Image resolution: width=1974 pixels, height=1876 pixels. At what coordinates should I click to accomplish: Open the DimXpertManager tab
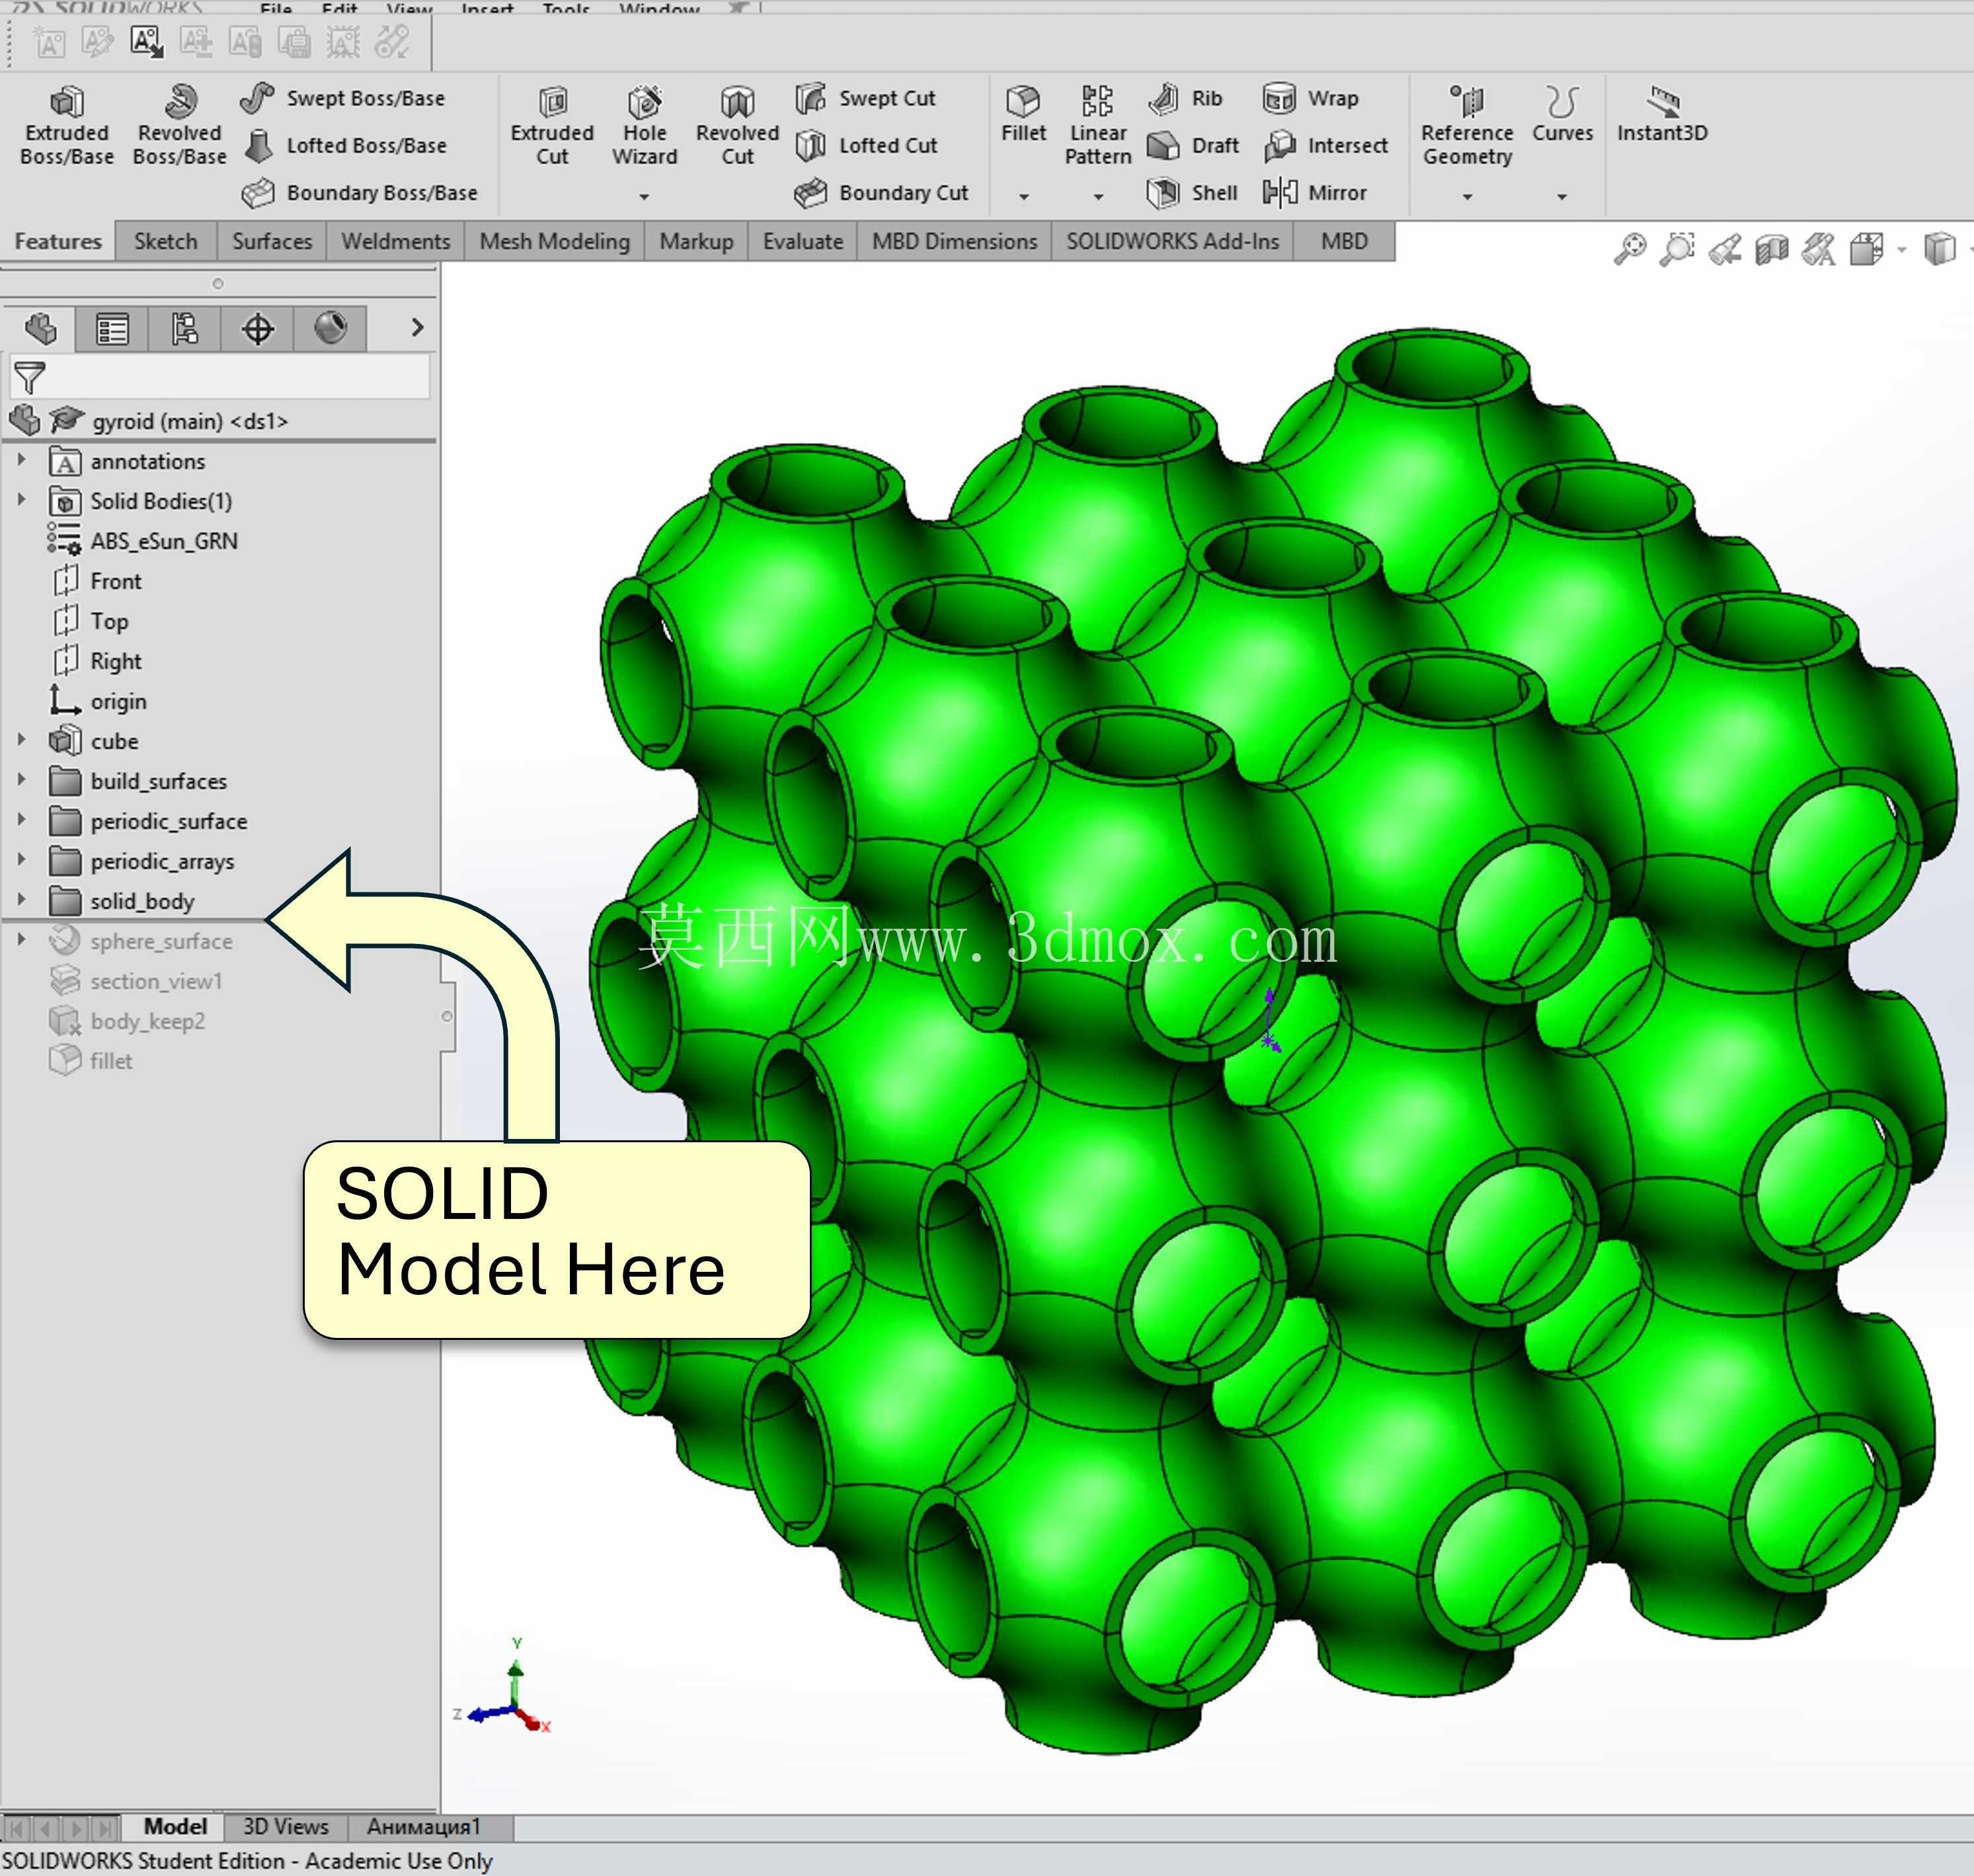(258, 328)
